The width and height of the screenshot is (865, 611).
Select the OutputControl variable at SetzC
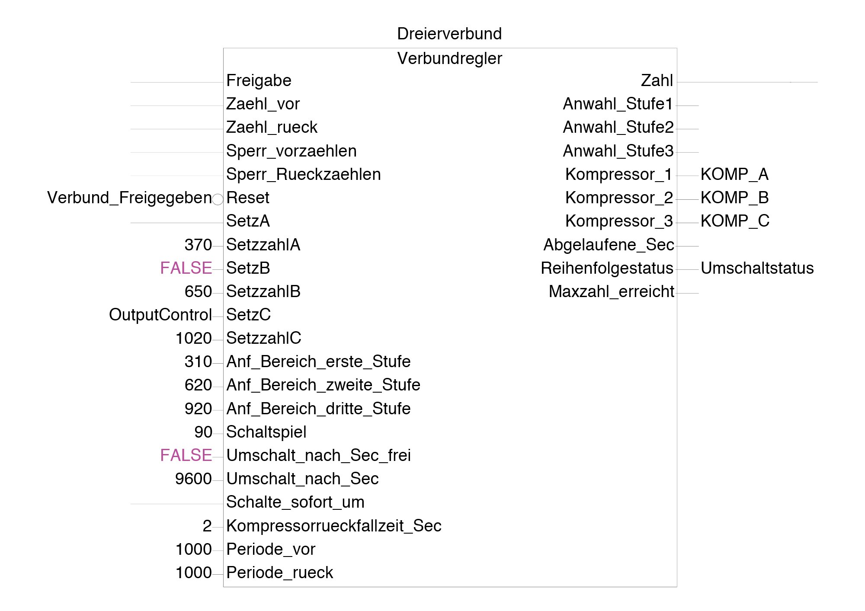tap(160, 315)
